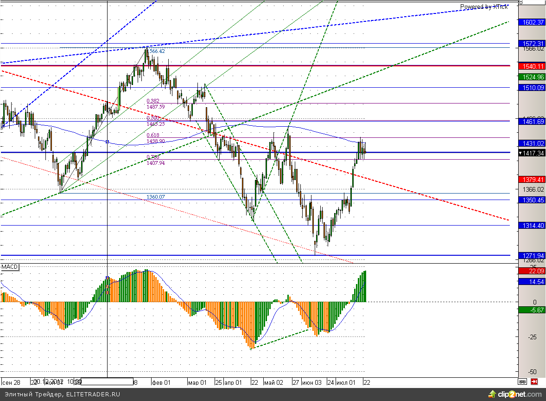The height and width of the screenshot is (401, 546).
Task: Click the 'фев 01' date on time axis
Action: (162, 382)
